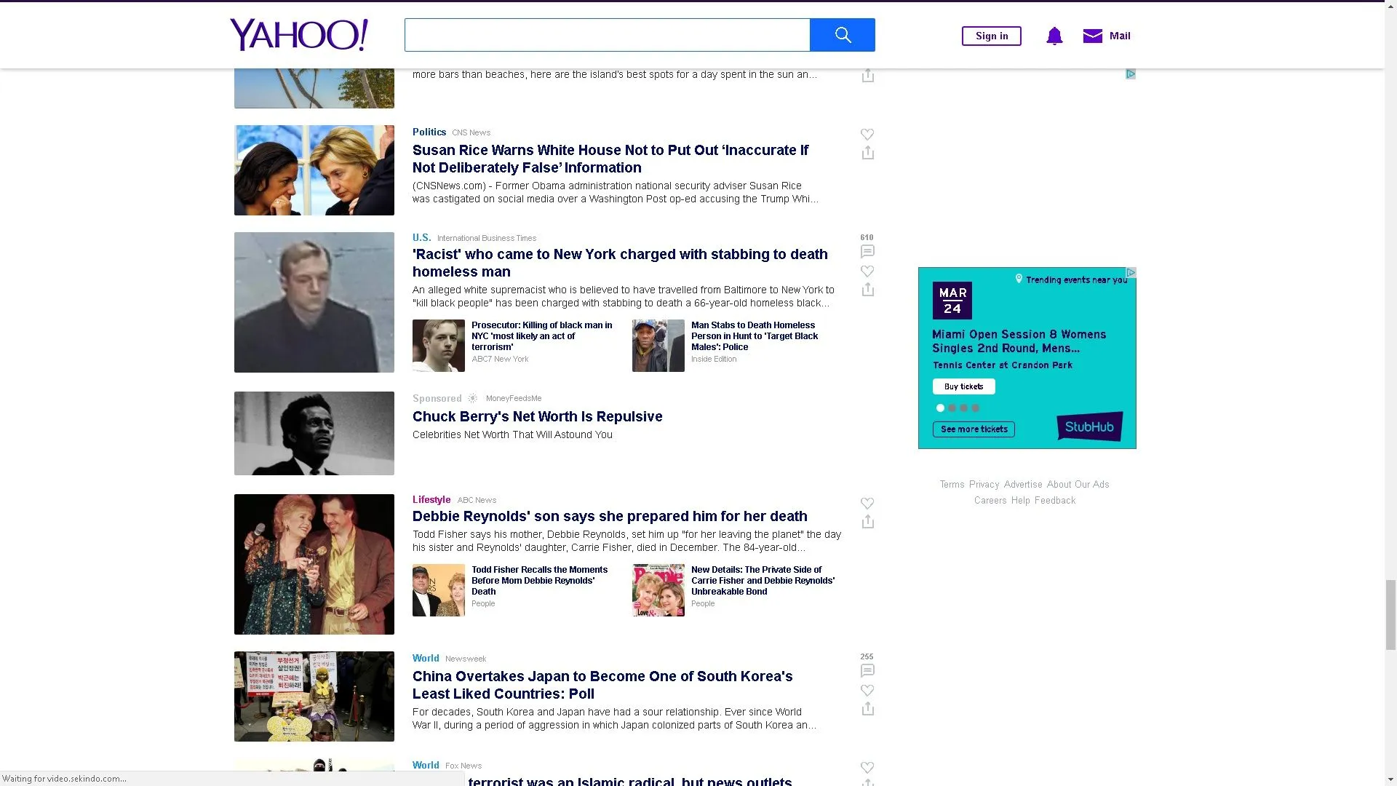Open the Lifestyle category link
Screen dimensions: 1397x786
(431, 500)
